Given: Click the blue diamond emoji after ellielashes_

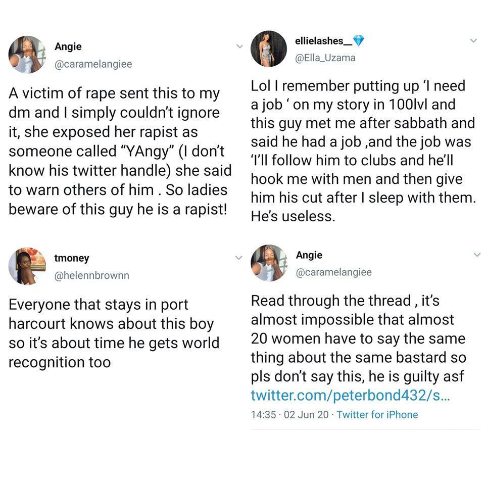Looking at the screenshot, I should click(358, 41).
